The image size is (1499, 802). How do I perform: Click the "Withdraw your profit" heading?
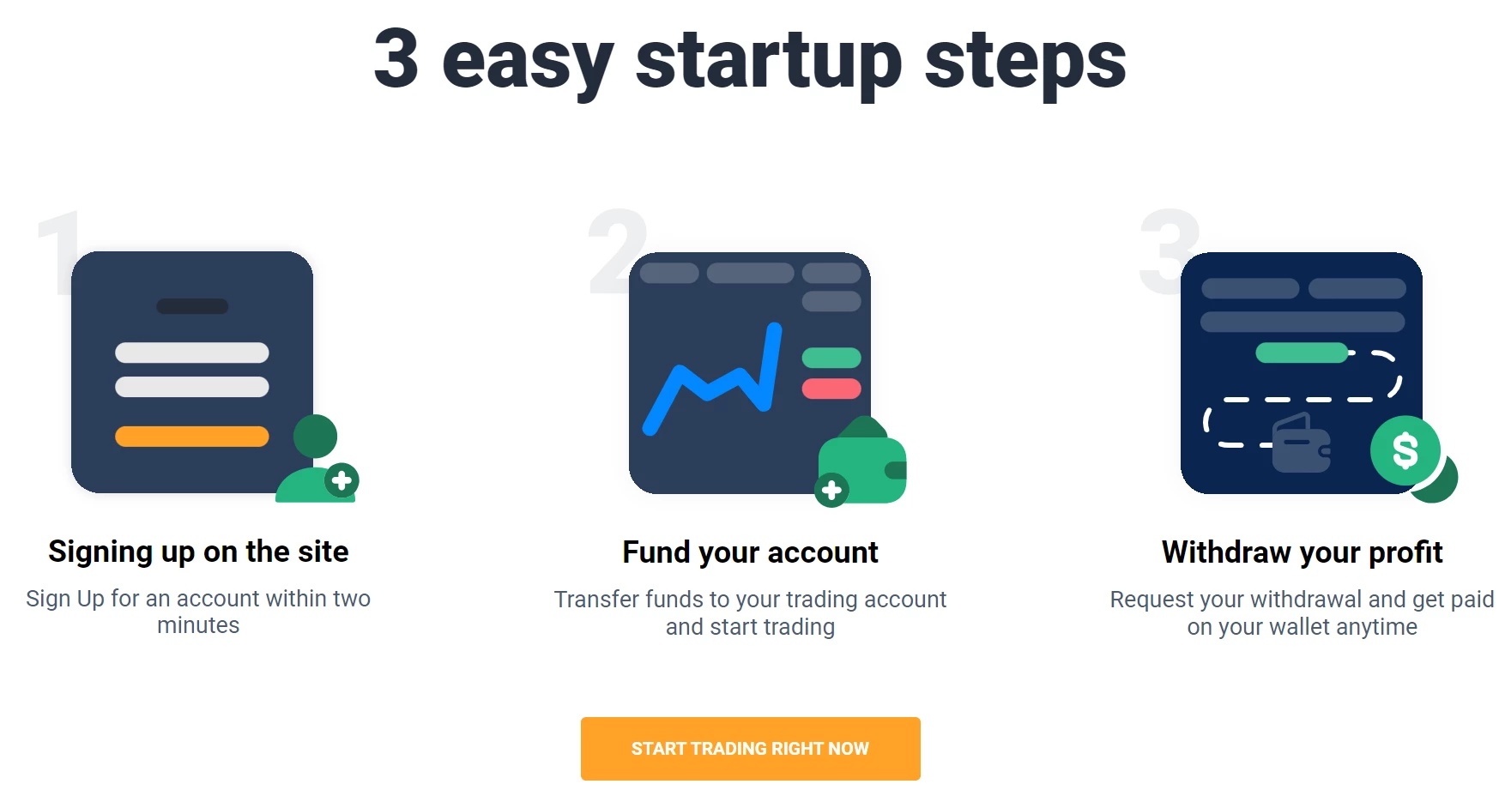(1302, 552)
